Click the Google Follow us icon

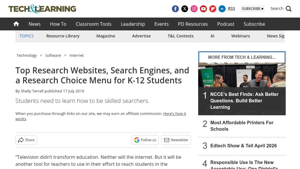137,140
